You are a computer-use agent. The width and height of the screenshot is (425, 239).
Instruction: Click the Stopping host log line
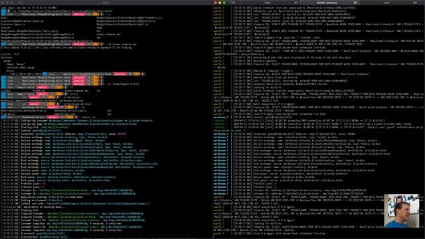[20, 210]
